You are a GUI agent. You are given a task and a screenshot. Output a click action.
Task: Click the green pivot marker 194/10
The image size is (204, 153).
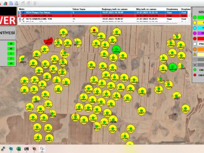click(x=173, y=67)
